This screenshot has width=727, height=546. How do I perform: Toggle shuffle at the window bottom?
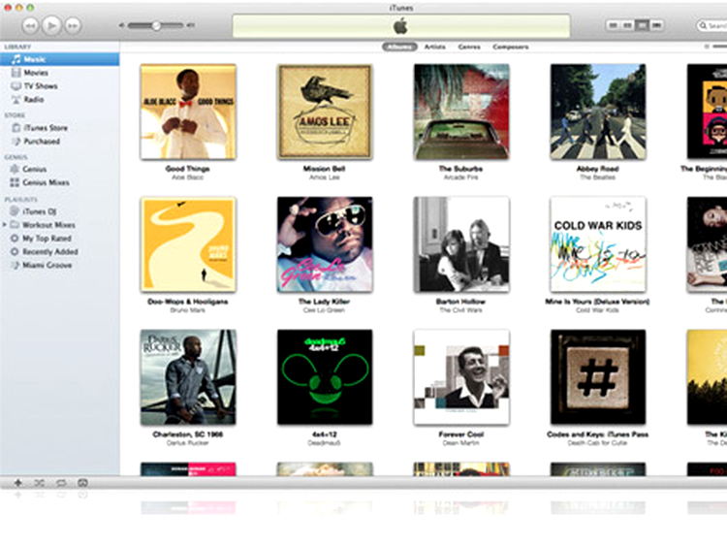40,483
